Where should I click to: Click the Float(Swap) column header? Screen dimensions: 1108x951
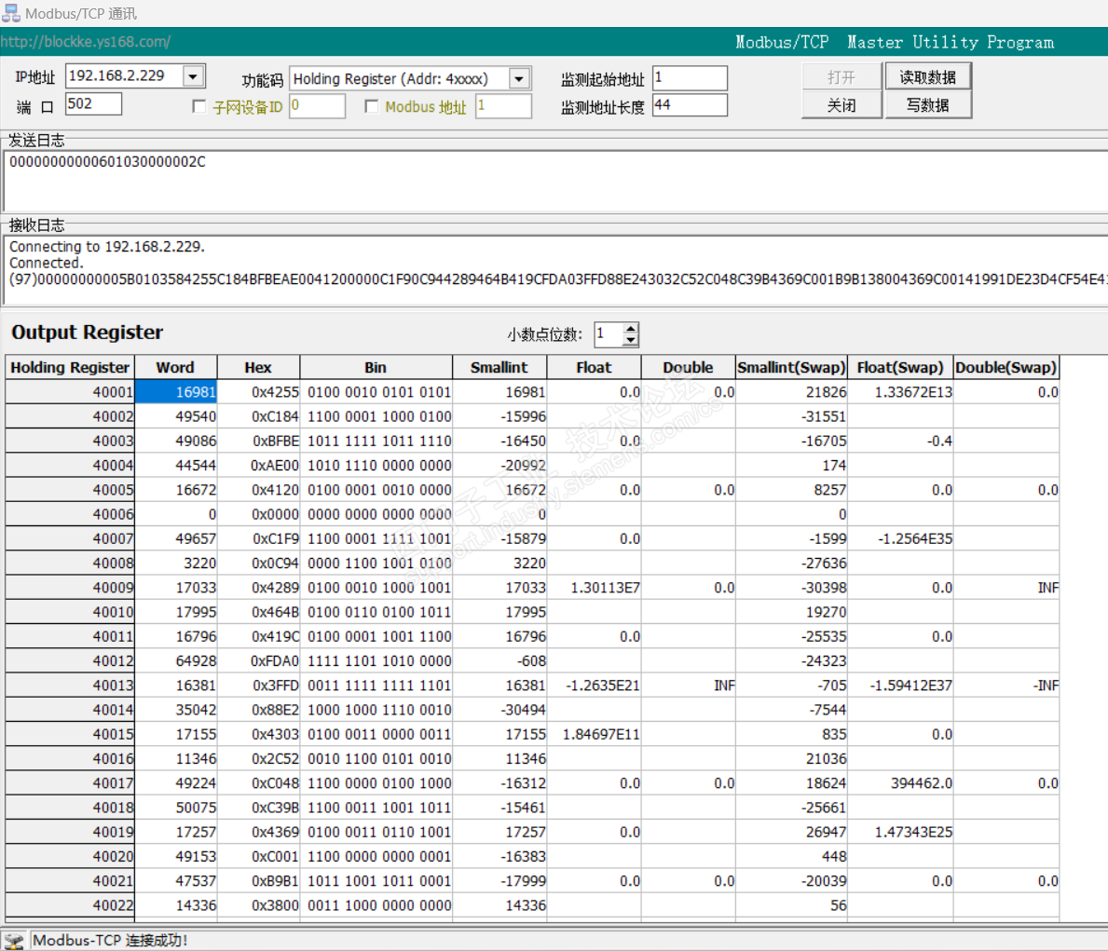click(x=899, y=367)
